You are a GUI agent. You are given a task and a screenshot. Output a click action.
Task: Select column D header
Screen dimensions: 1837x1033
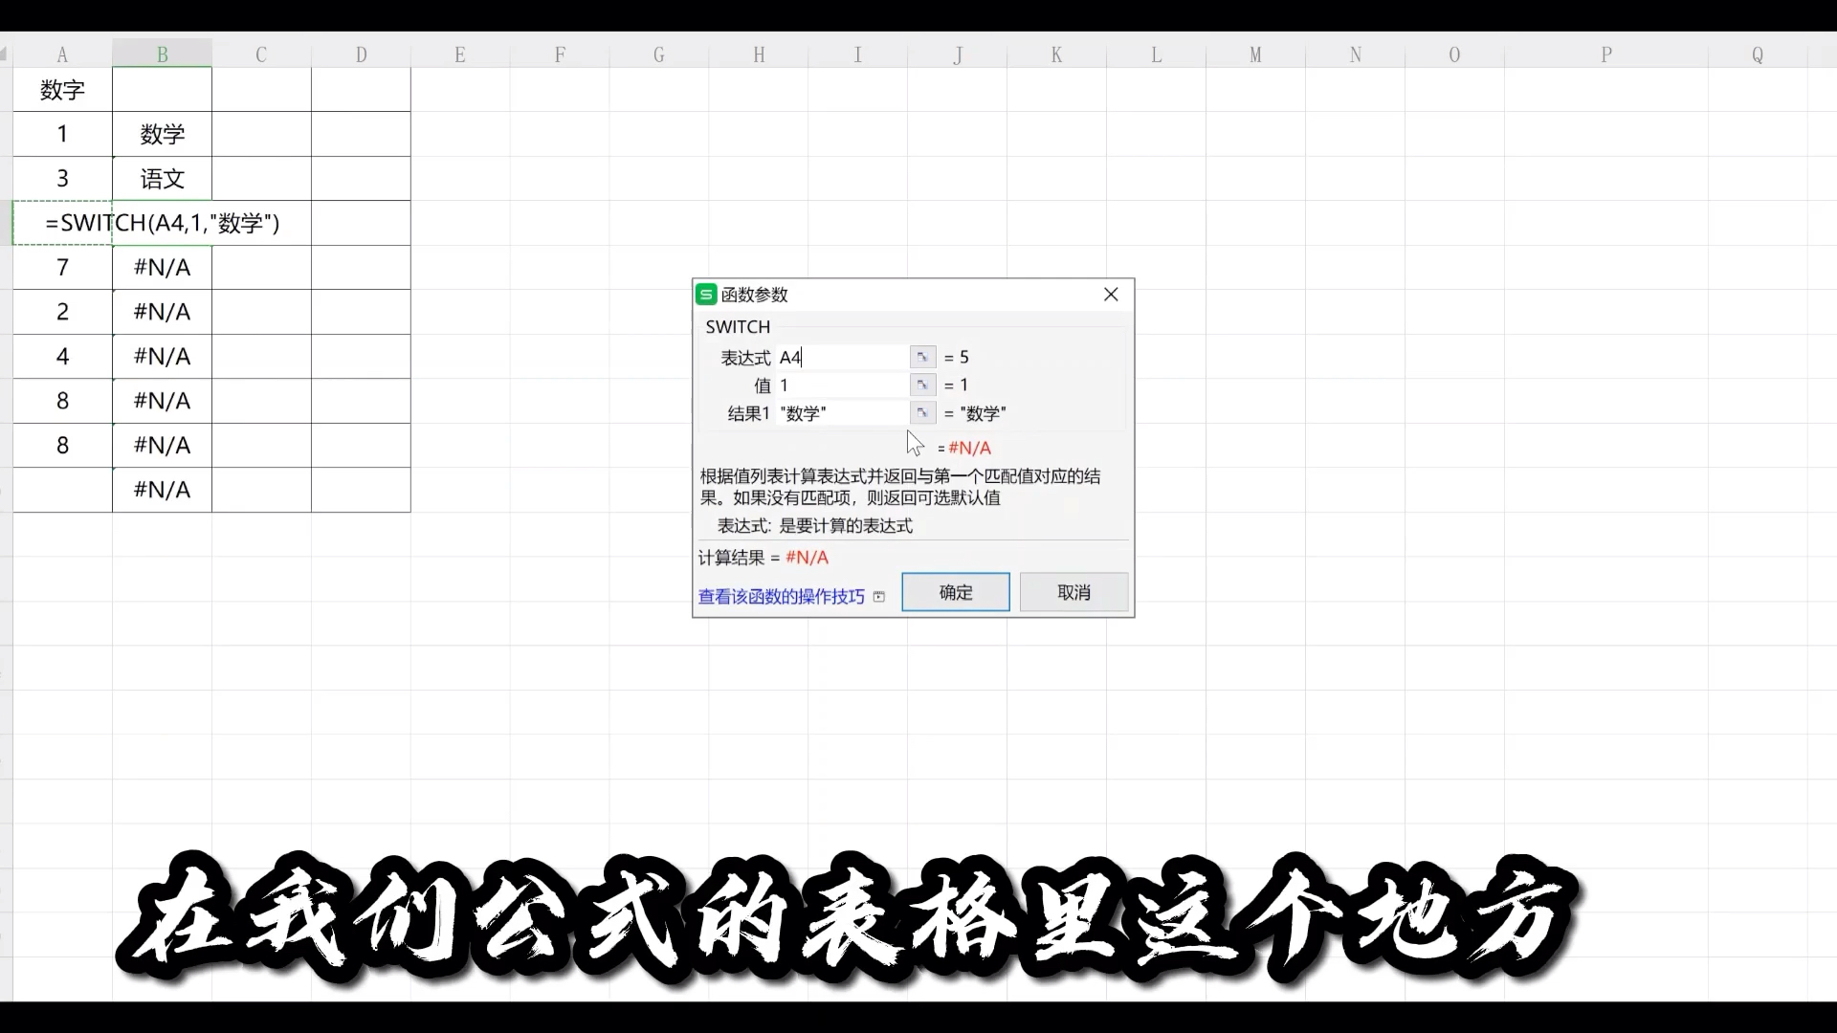point(361,55)
